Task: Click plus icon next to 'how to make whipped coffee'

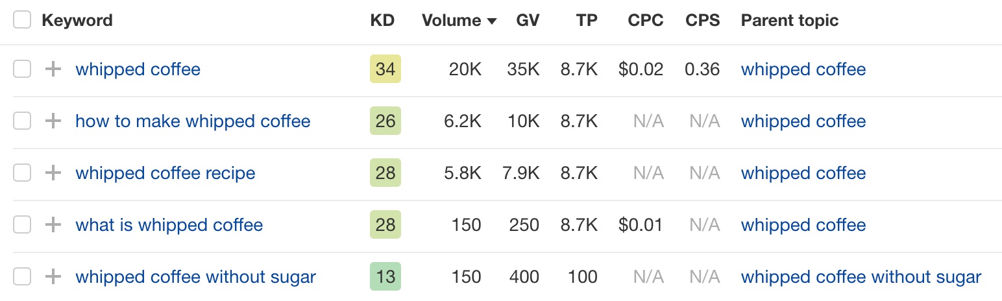Action: pos(53,121)
